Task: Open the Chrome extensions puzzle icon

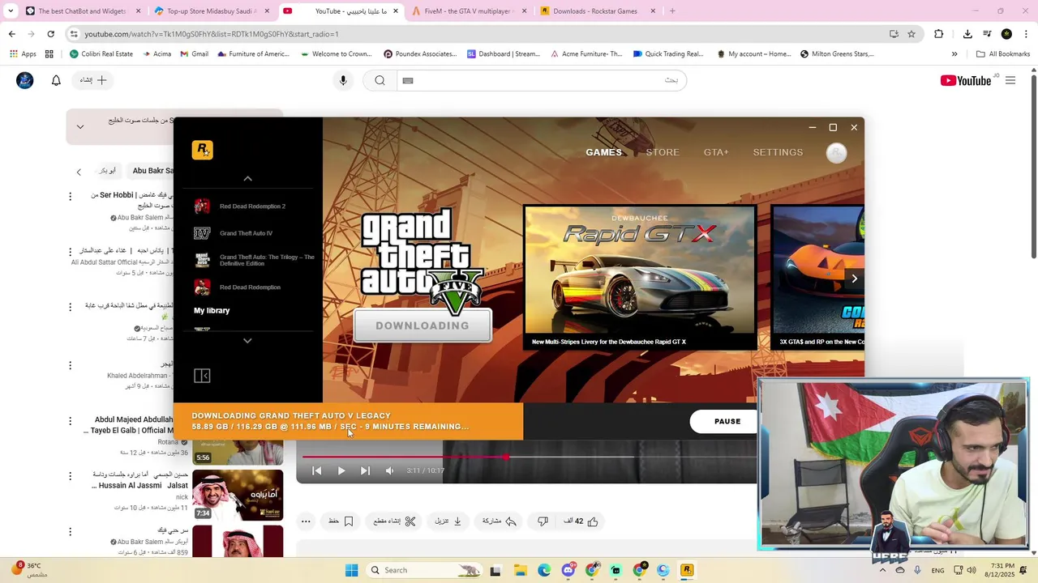Action: 939,34
